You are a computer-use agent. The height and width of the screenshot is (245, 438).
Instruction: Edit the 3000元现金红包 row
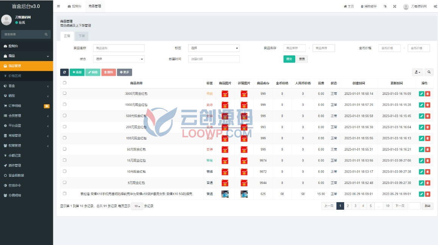click(421, 94)
